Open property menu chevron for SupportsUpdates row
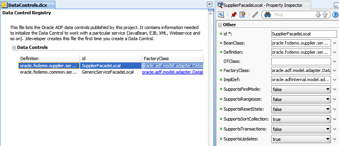The width and height of the screenshot is (339, 146). (335, 139)
